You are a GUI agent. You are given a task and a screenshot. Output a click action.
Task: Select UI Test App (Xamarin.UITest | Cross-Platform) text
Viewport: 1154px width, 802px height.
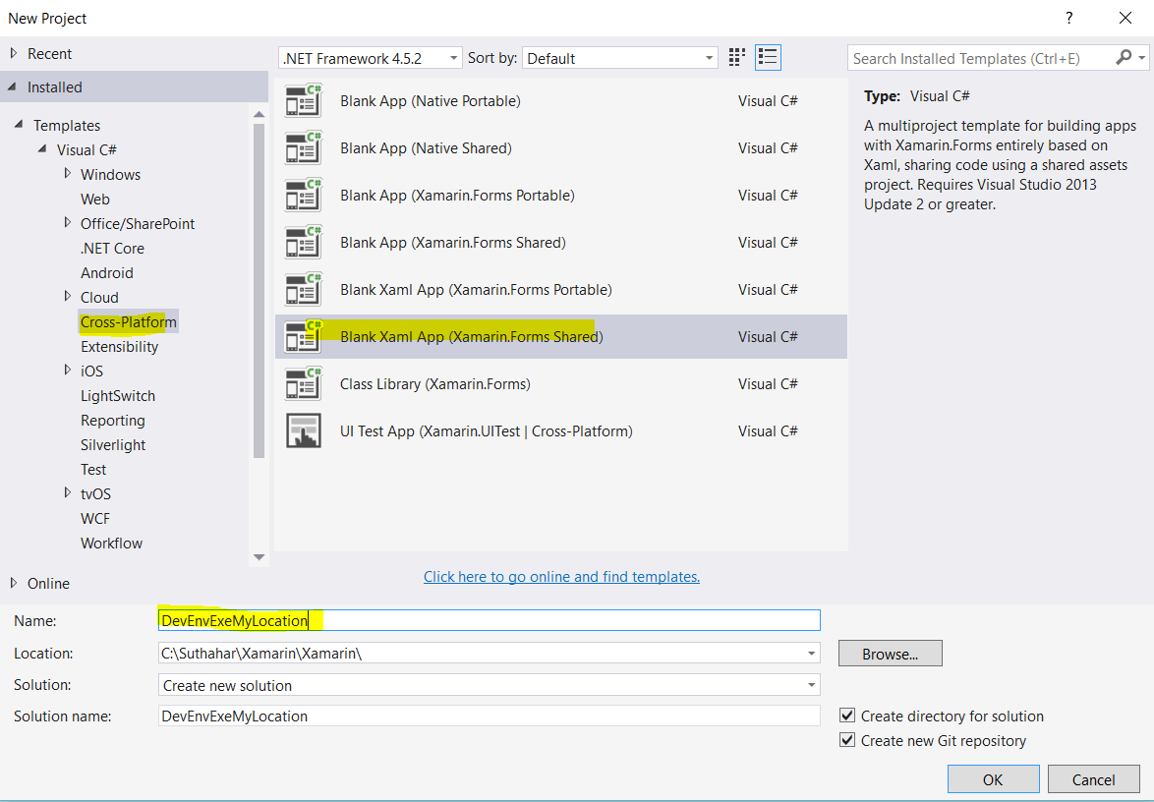(x=486, y=431)
